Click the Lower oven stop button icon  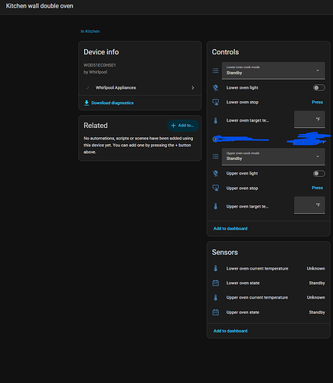pos(216,103)
